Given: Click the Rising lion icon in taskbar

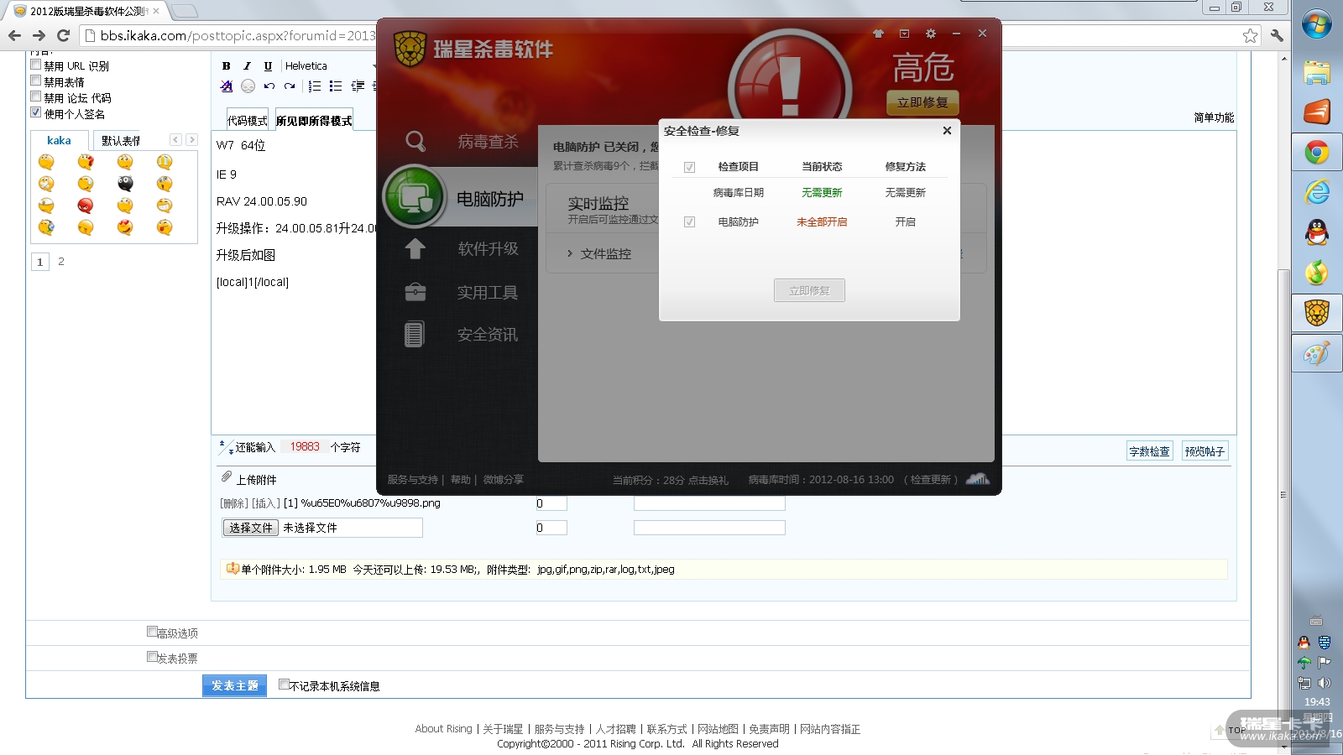Looking at the screenshot, I should click(x=1317, y=313).
